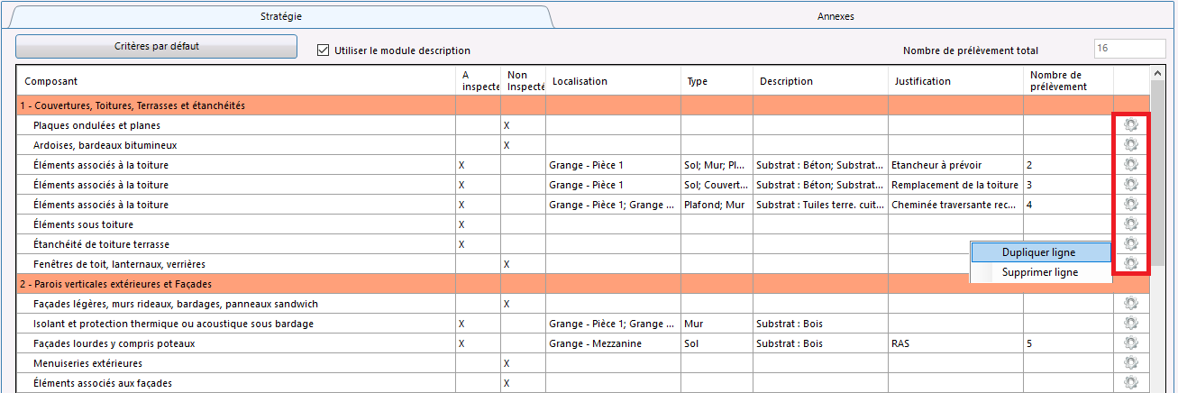Open gear options for Façades légères row
Screen dimensions: 1178x393
click(x=1130, y=304)
